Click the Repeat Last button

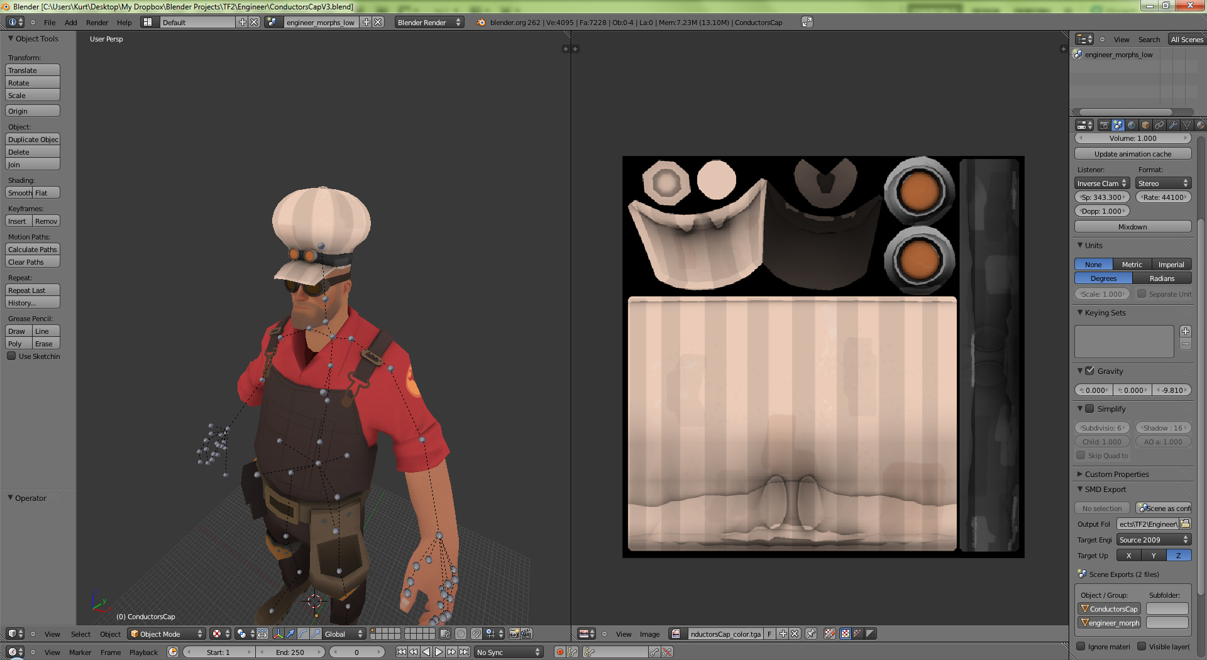tap(33, 290)
